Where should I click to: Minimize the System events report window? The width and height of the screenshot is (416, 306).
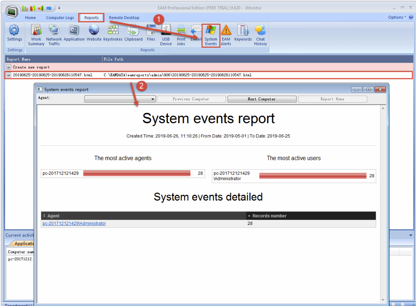coord(356,89)
